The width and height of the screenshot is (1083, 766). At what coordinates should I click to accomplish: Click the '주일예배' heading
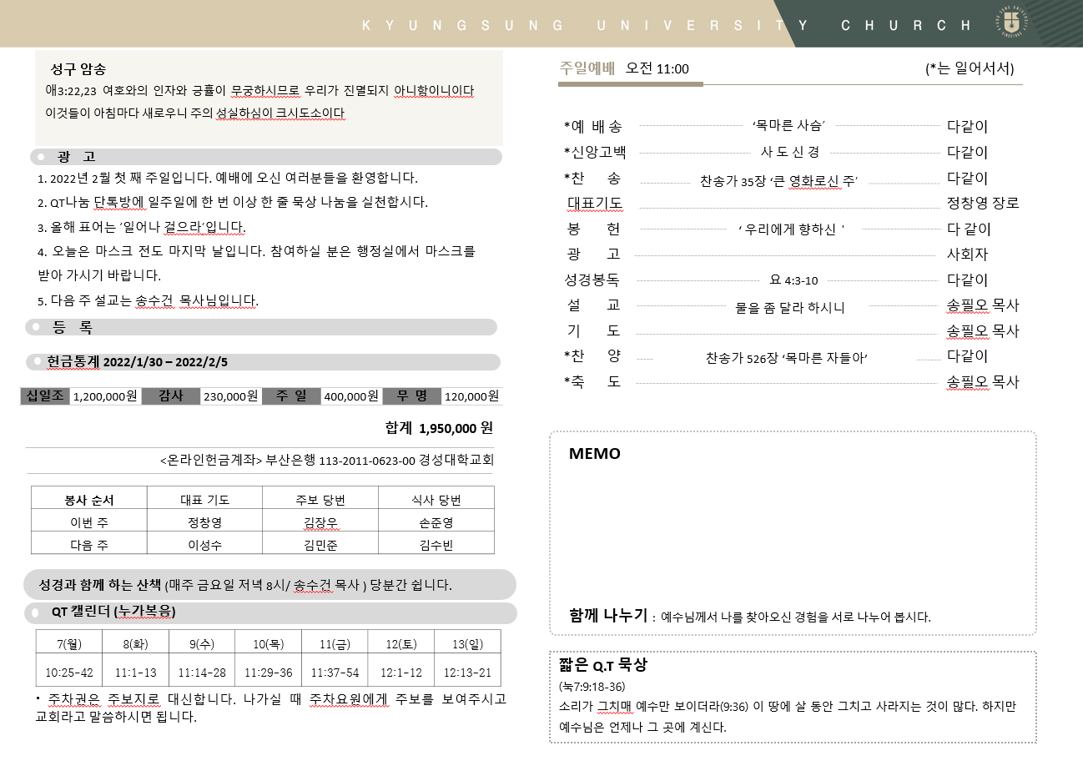587,68
